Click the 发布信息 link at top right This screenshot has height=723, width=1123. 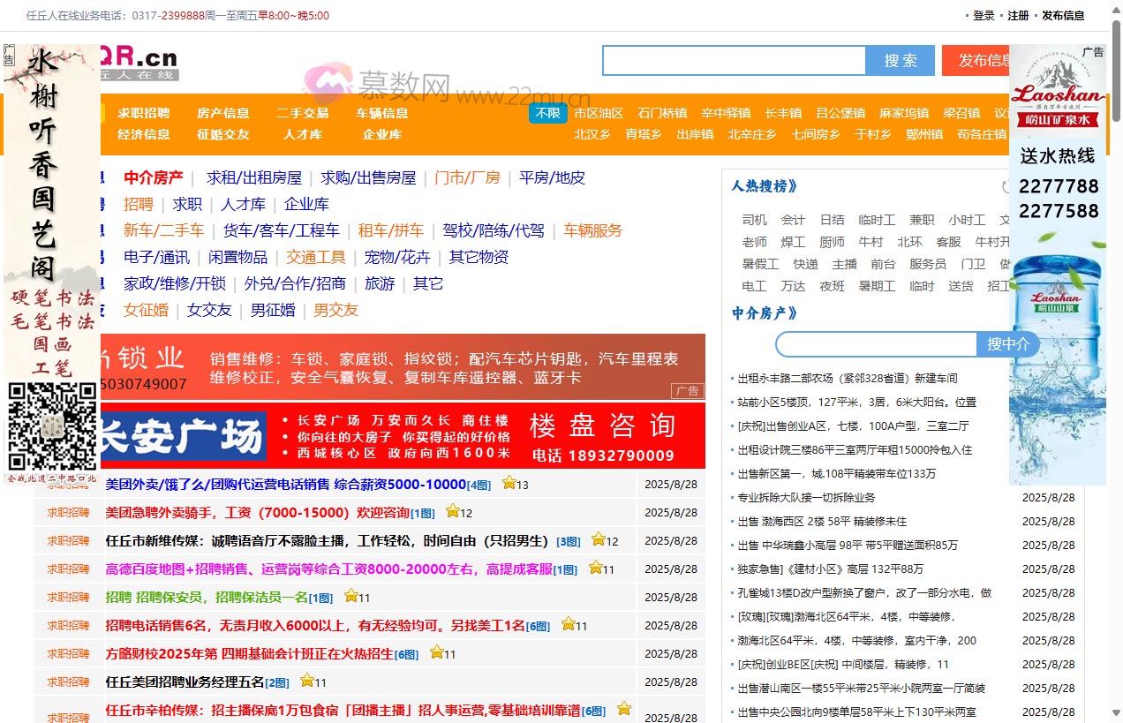pyautogui.click(x=1062, y=15)
